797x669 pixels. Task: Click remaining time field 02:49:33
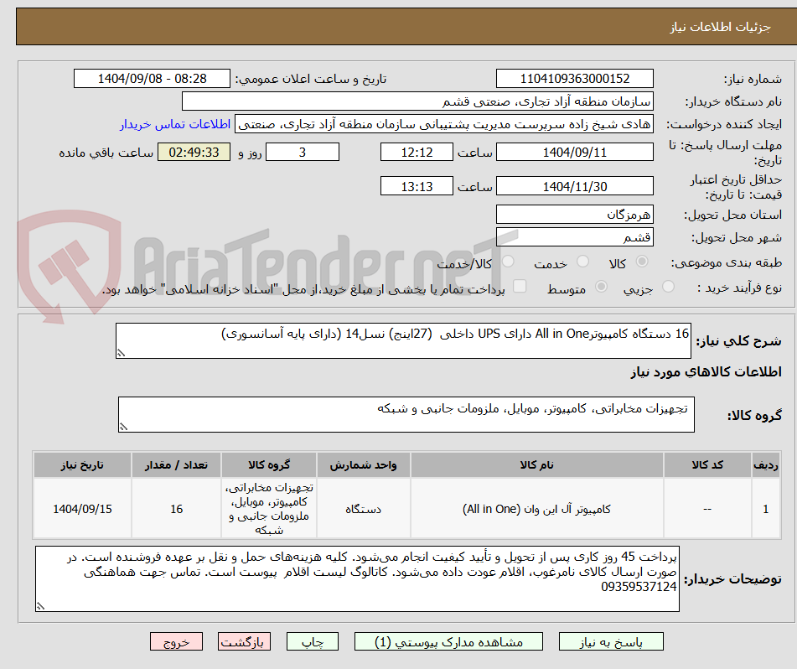pos(194,152)
